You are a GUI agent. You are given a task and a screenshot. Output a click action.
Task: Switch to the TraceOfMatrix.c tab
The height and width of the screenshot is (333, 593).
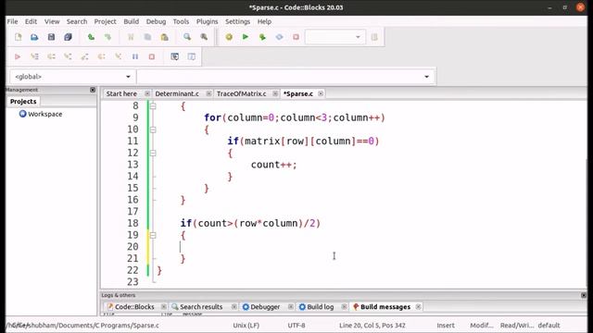coord(241,93)
